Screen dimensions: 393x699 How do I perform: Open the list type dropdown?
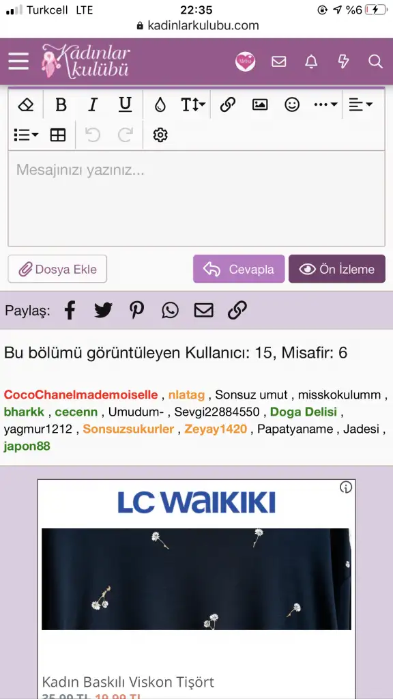coord(26,134)
